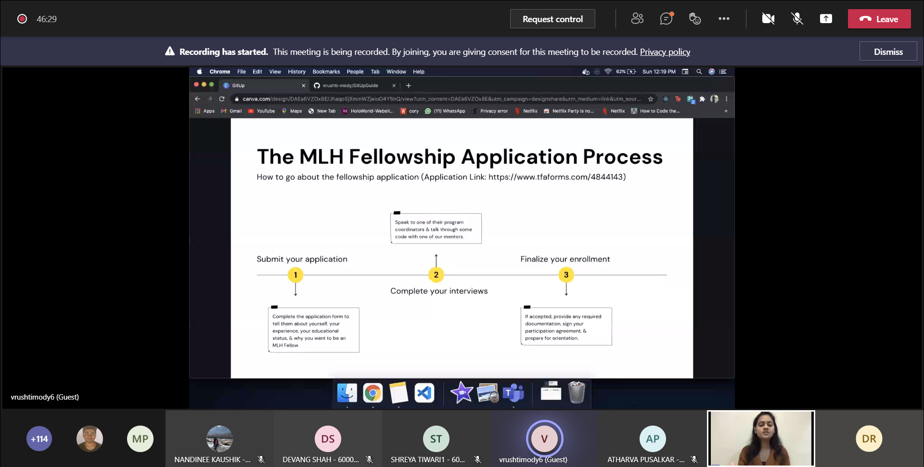Open the Privacy policy link

pos(665,52)
